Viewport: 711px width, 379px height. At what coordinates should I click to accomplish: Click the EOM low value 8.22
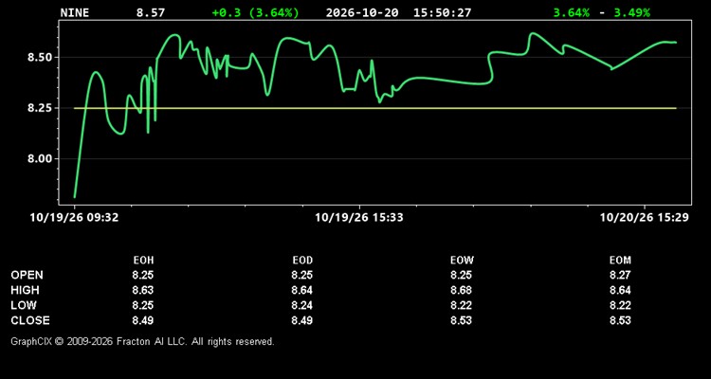620,305
